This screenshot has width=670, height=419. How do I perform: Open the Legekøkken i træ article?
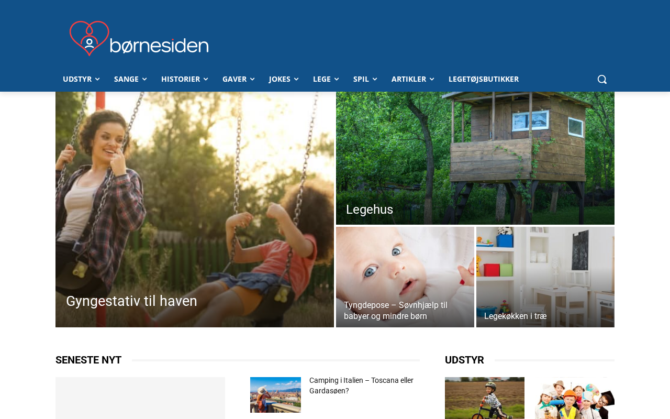[516, 316]
